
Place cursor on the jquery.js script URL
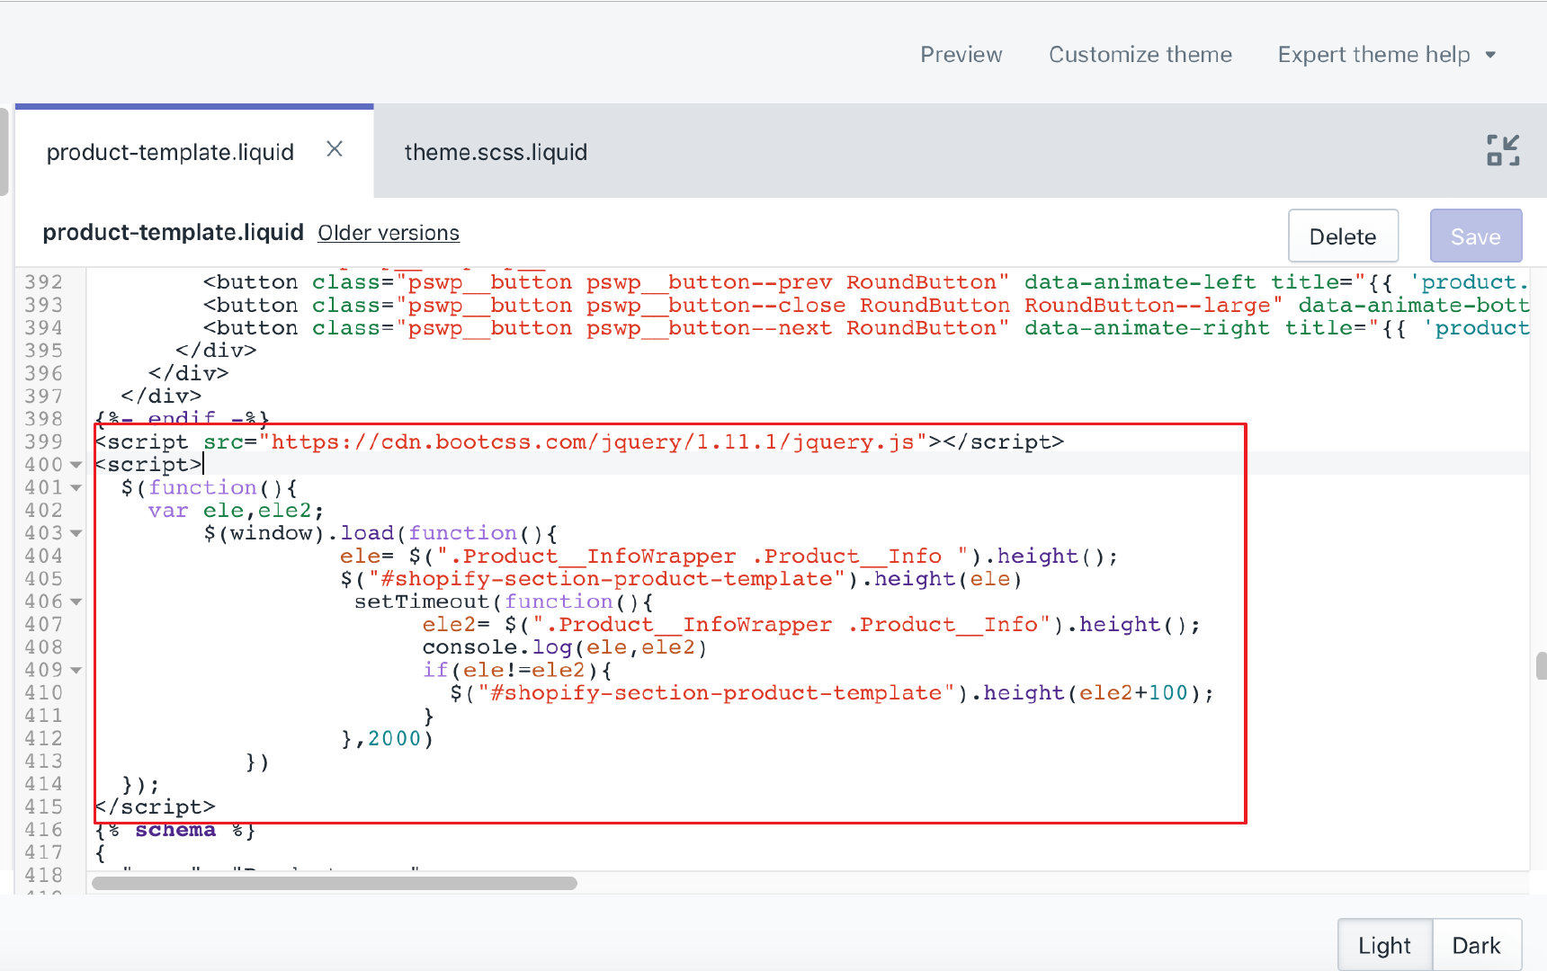pos(593,441)
